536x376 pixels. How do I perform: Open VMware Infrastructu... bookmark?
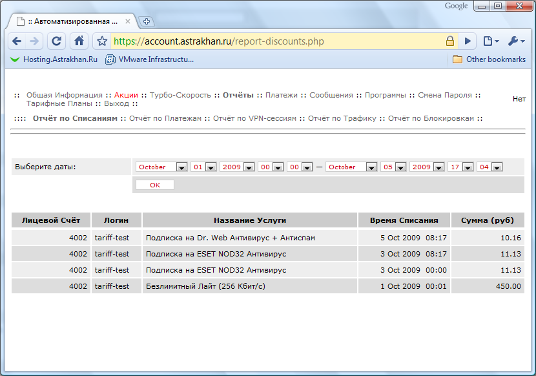(x=149, y=59)
